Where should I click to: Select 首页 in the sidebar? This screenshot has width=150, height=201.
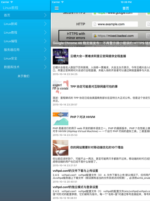point(25,15)
